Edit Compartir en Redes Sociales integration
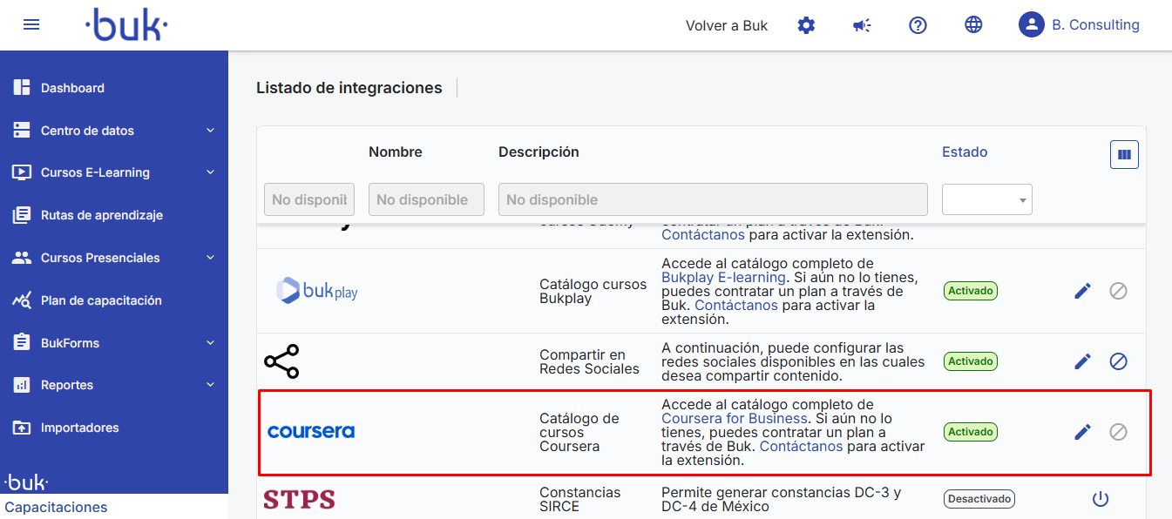The width and height of the screenshot is (1172, 519). (x=1082, y=361)
